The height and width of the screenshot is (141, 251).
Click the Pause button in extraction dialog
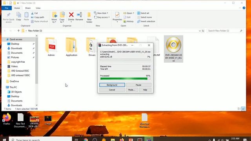[138, 85]
